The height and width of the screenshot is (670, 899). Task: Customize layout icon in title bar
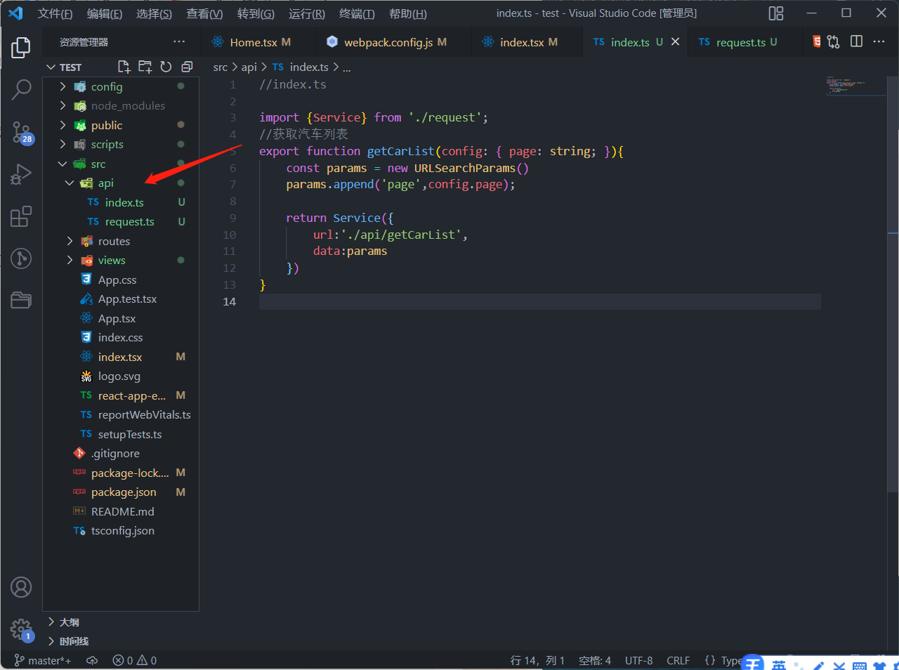click(776, 13)
